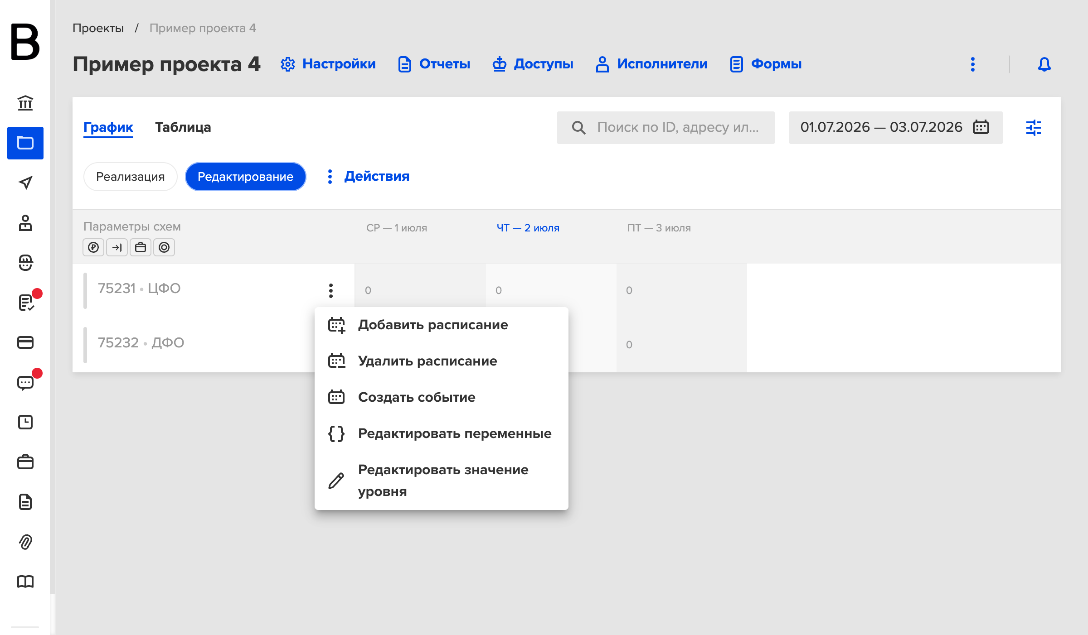
Task: Open the Настройки link
Action: 328,64
